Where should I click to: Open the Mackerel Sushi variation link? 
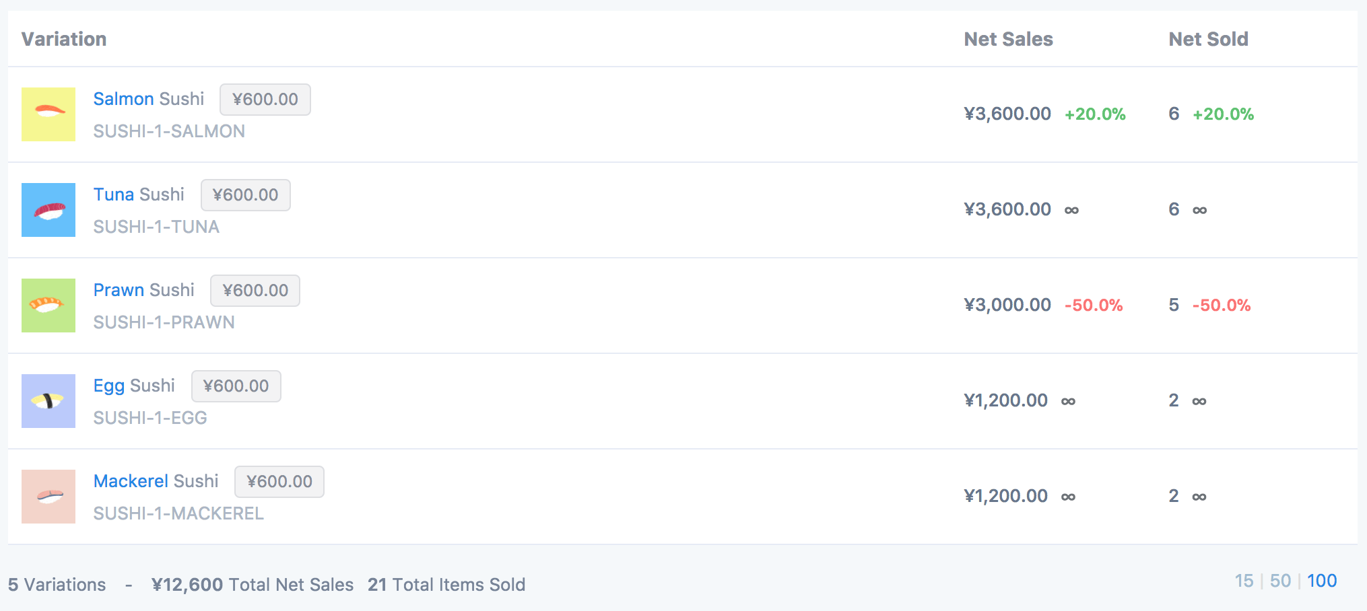[x=156, y=481]
